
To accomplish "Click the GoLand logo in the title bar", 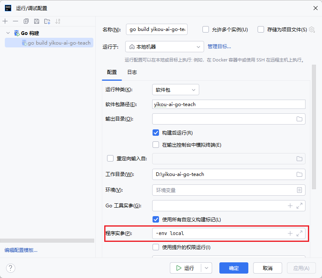I will click(x=8, y=8).
